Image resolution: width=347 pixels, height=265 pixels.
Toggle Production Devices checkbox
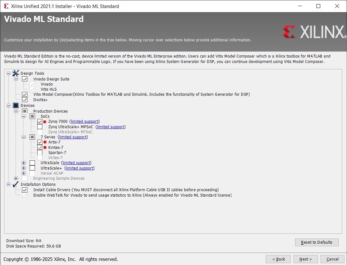[25, 111]
